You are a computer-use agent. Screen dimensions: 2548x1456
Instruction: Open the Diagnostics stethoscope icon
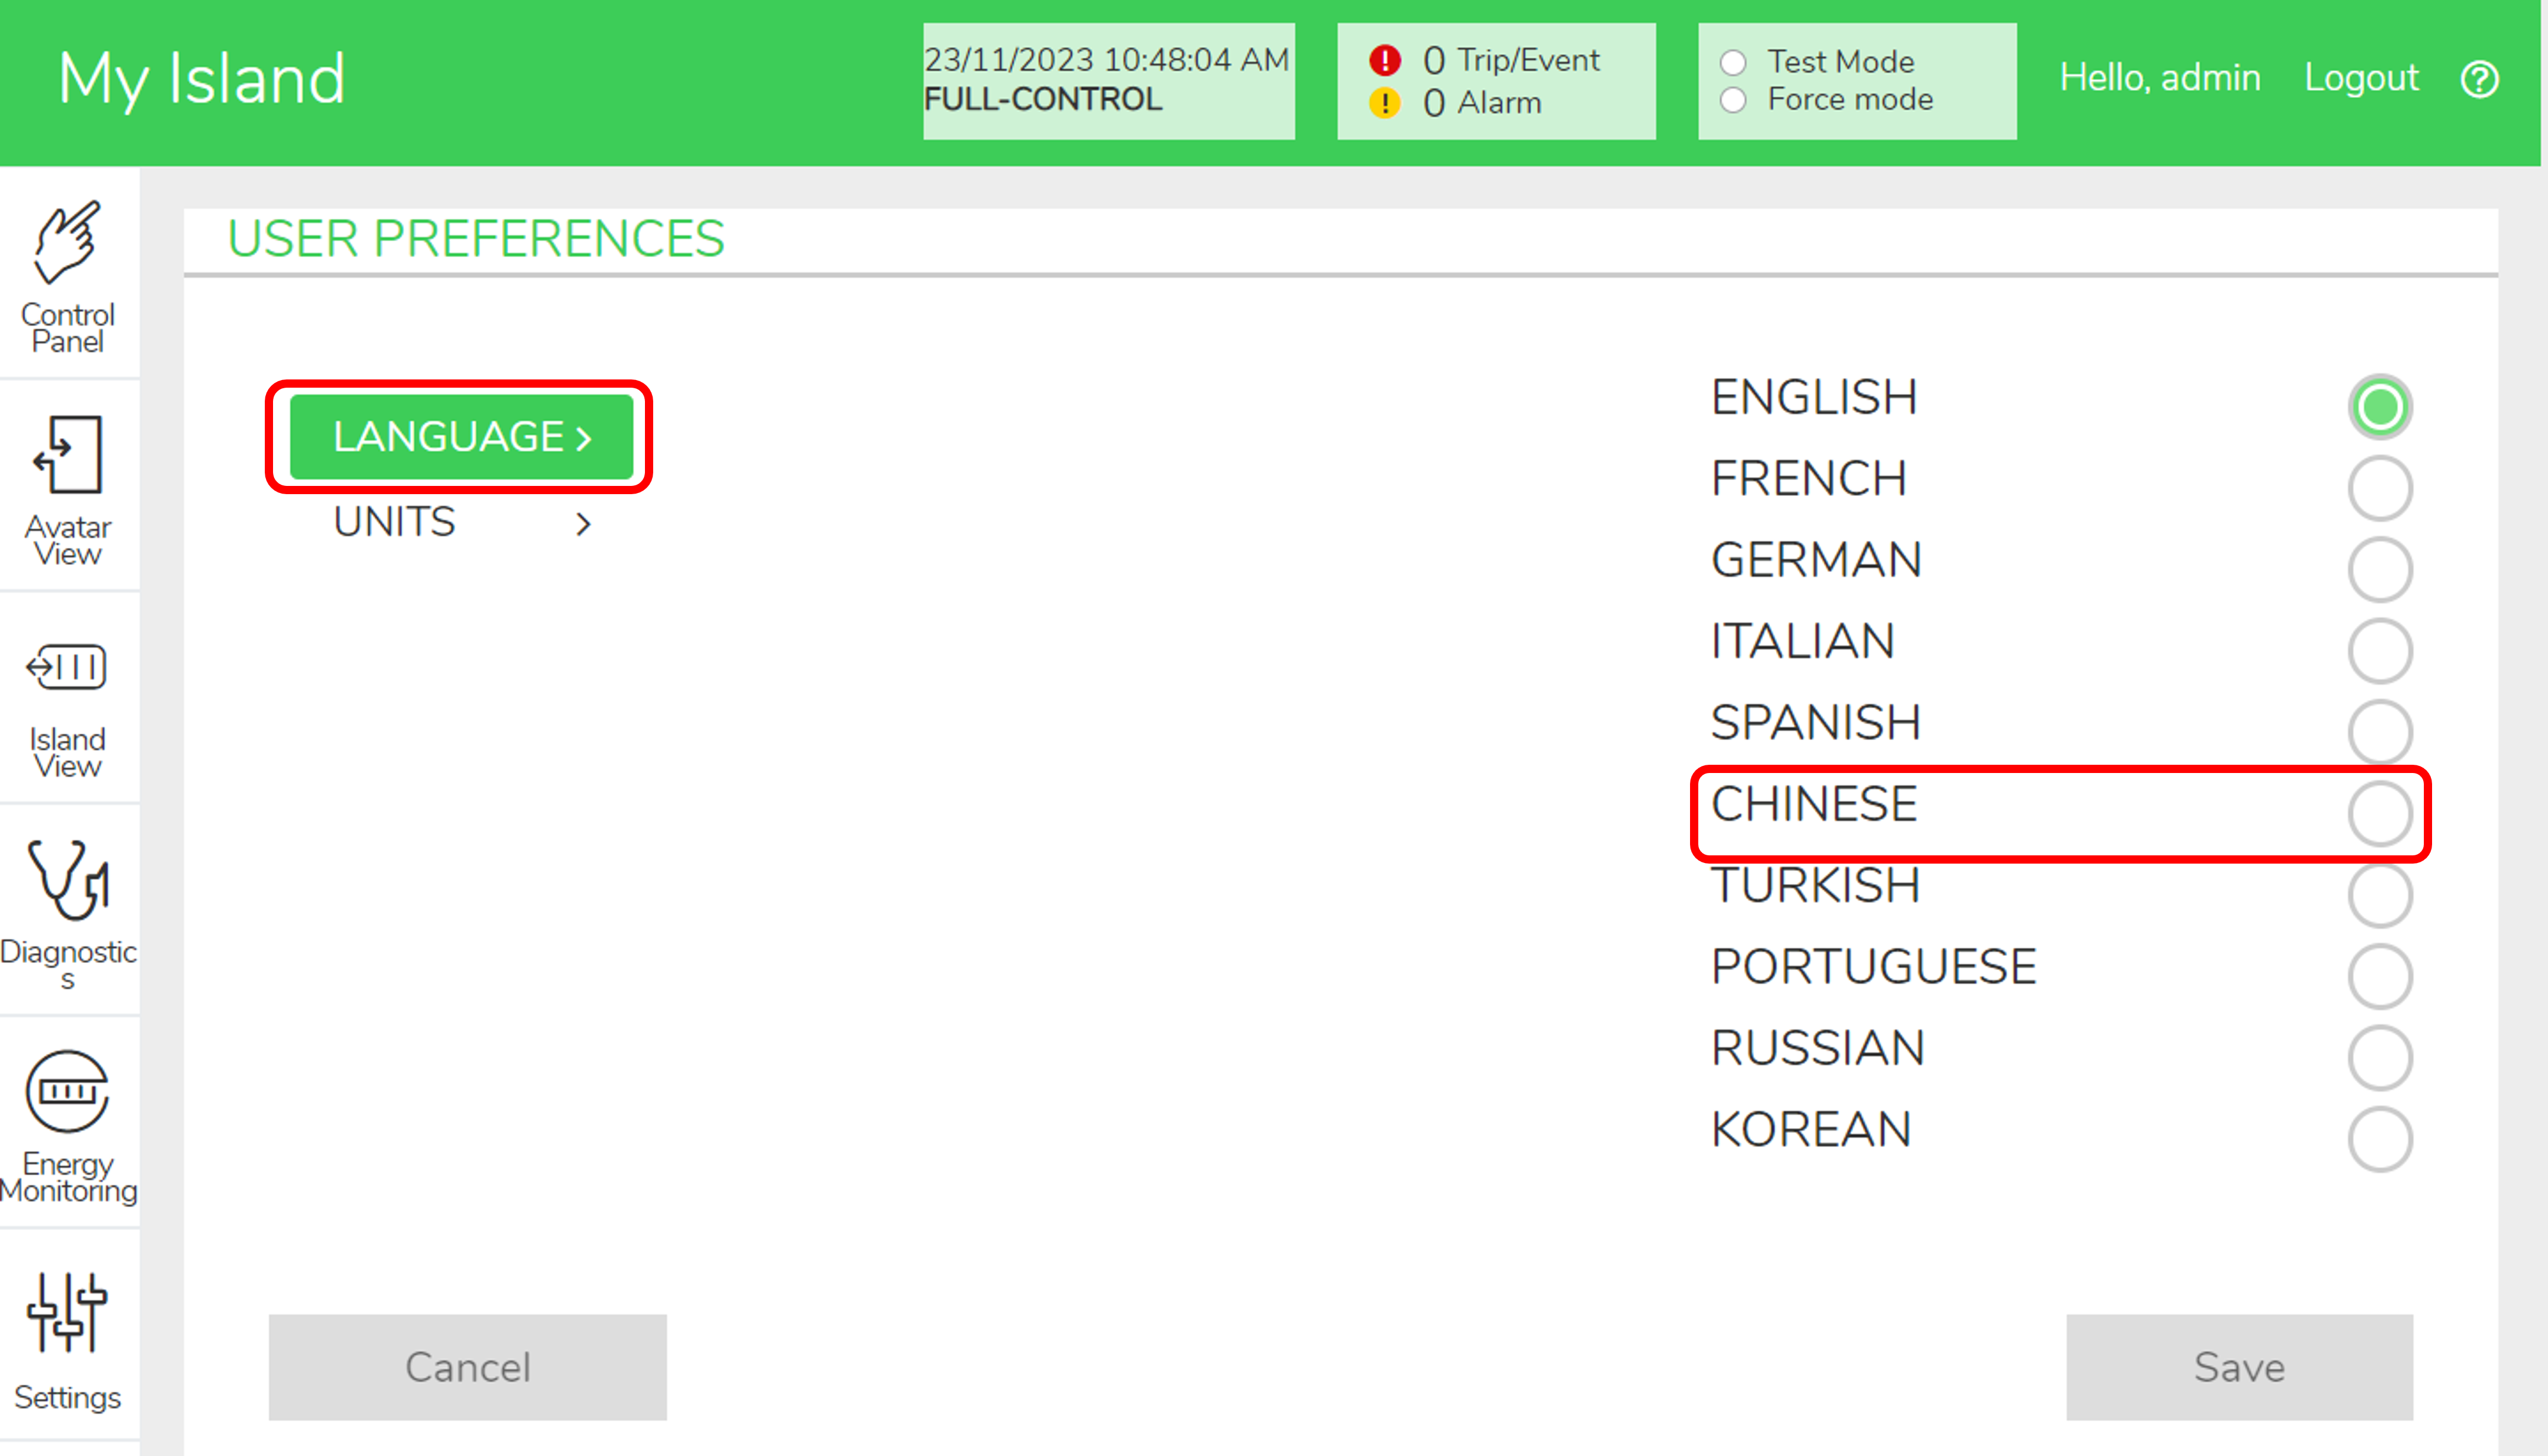coord(67,879)
